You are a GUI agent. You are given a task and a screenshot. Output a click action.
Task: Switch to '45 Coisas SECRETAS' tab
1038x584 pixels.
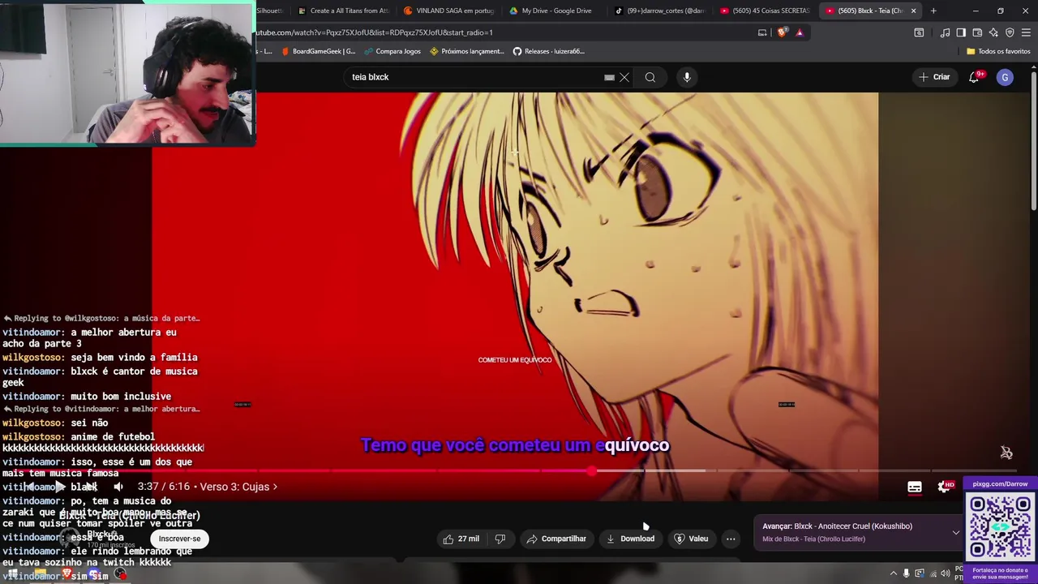[765, 11]
